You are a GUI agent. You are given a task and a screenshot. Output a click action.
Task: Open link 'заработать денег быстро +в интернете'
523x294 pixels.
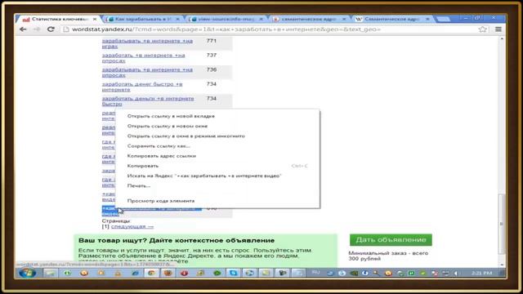click(142, 87)
